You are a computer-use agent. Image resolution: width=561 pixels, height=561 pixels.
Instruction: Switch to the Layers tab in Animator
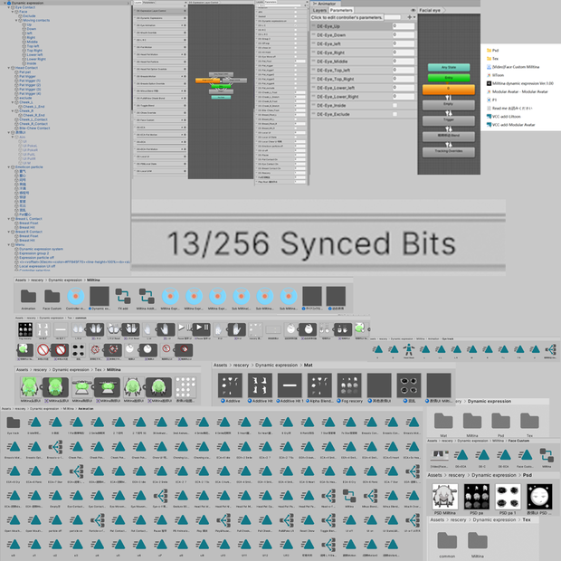click(319, 10)
